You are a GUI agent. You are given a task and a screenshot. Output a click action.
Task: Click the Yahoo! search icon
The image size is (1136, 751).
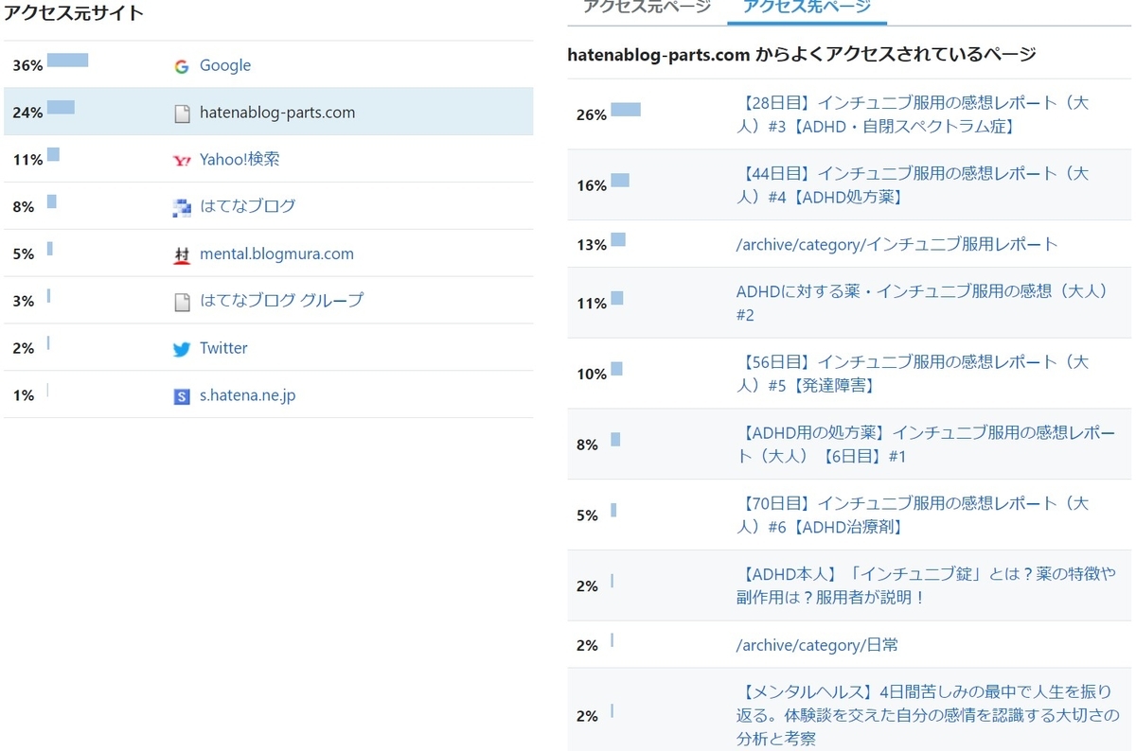point(182,161)
